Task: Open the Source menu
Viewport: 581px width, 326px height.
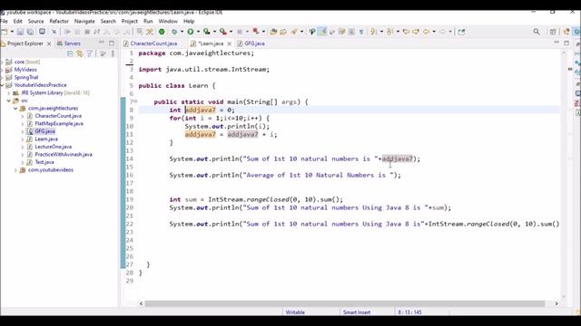Action: click(36, 21)
